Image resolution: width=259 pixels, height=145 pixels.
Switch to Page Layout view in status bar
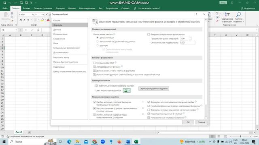(219, 137)
